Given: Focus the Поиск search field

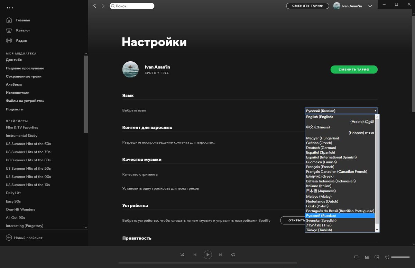Looking at the screenshot, I should pyautogui.click(x=132, y=6).
